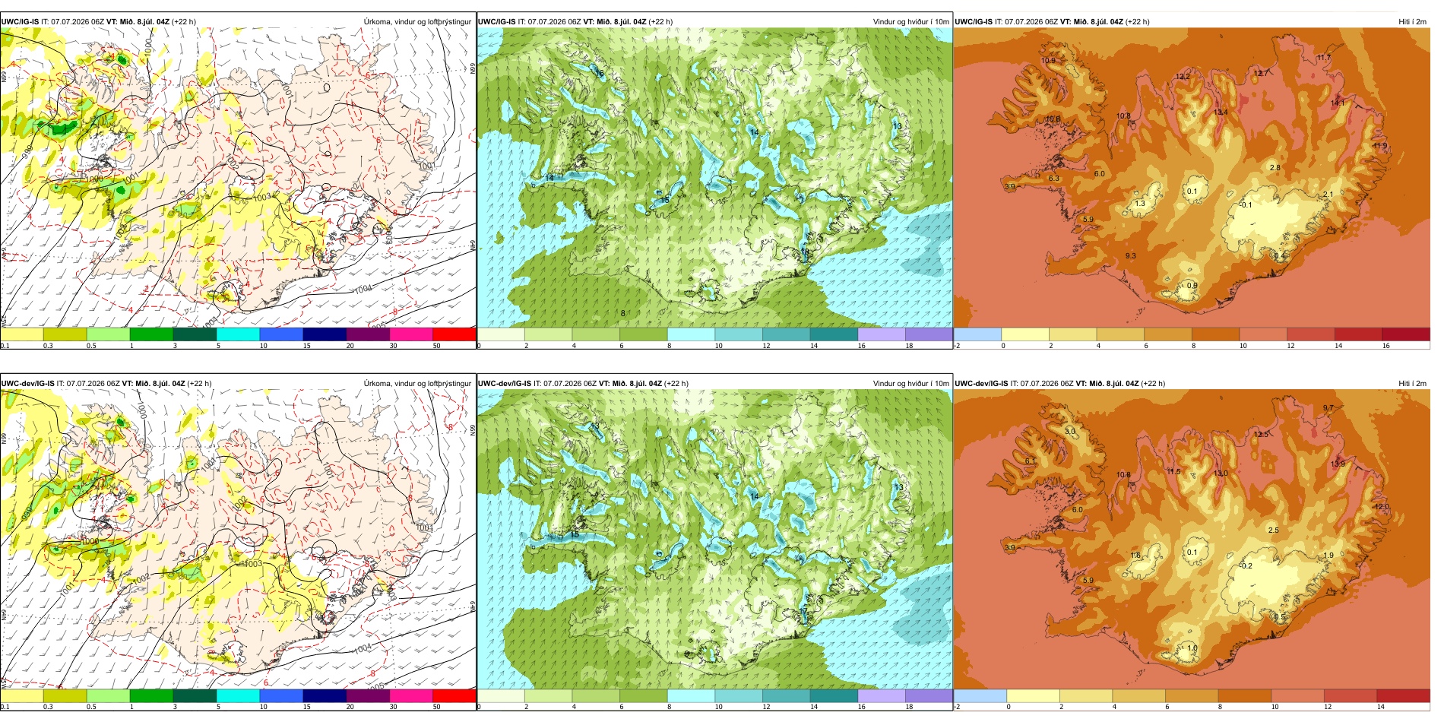Screen dimensions: 1444x722
Task: Click the wind speed value 8 on top wind map
Action: 623,313
